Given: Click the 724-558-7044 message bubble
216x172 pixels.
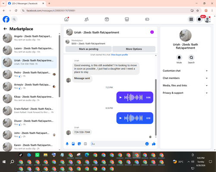Looking at the screenshot, I should click(x=82, y=132).
